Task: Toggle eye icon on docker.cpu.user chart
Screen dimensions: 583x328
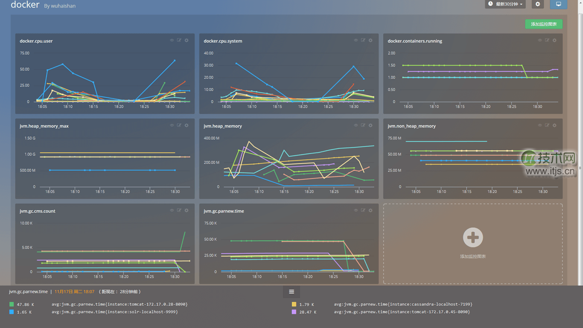Action: click(172, 41)
